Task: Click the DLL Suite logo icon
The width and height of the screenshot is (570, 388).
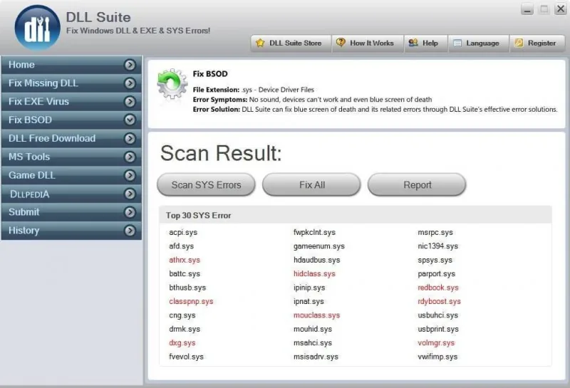Action: [38, 28]
